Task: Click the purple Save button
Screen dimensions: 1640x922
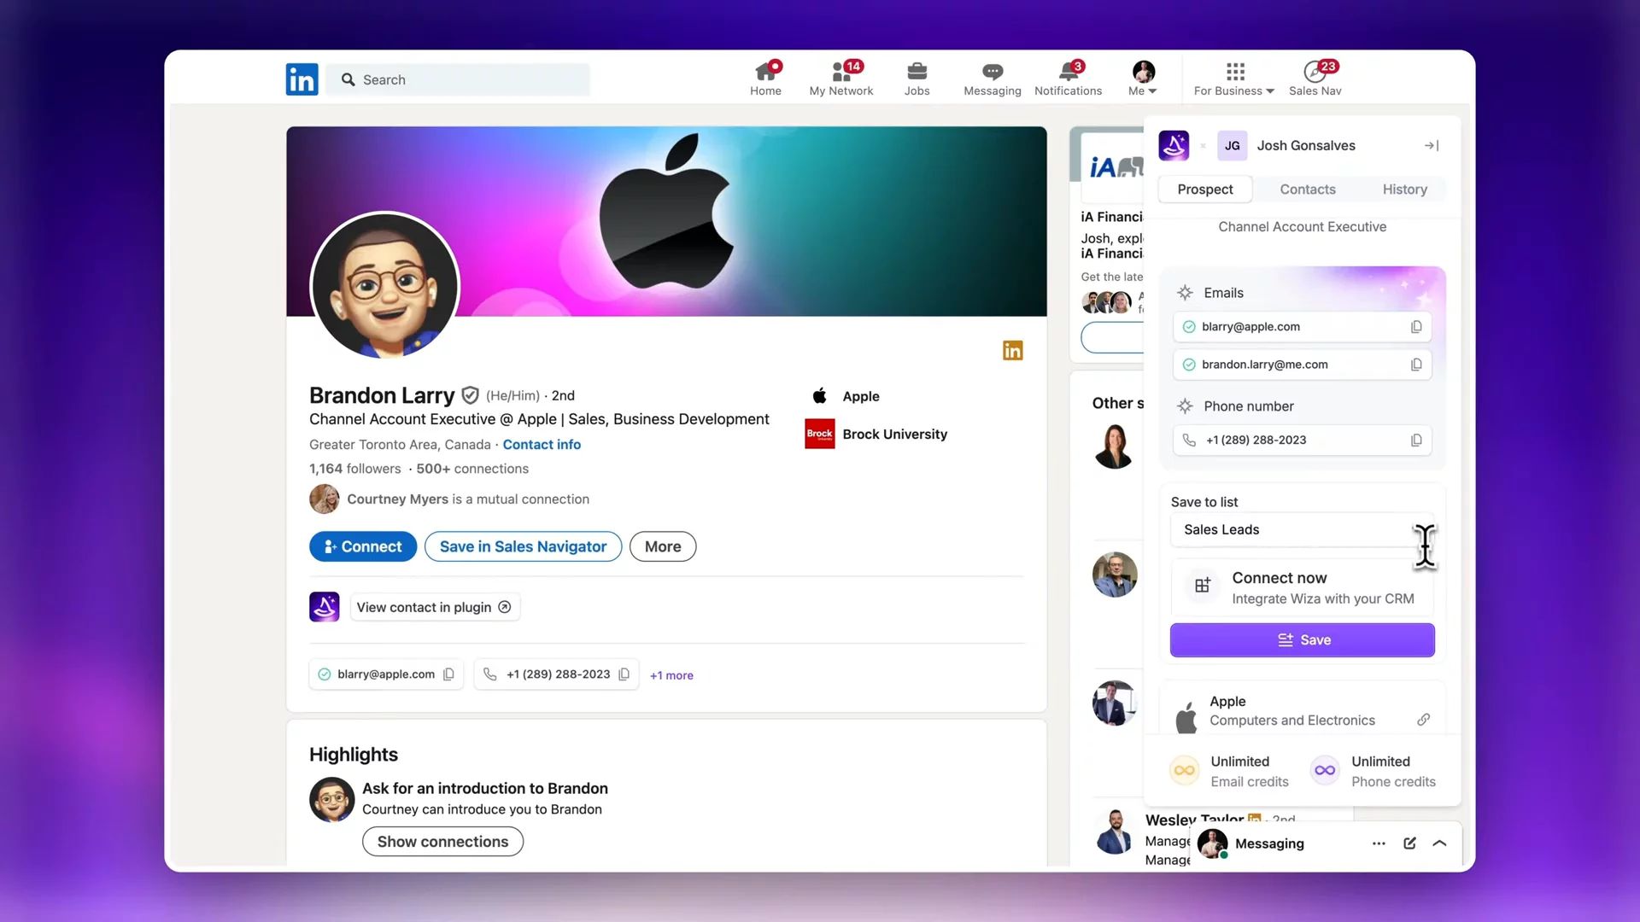Action: pyautogui.click(x=1302, y=640)
